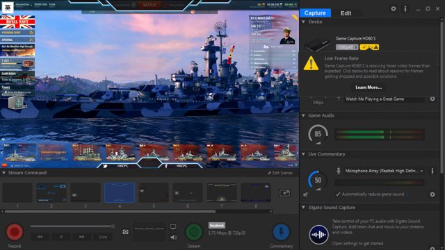Switch to the Capture tab
Image resolution: width=445 pixels, height=250 pixels.
click(x=315, y=13)
